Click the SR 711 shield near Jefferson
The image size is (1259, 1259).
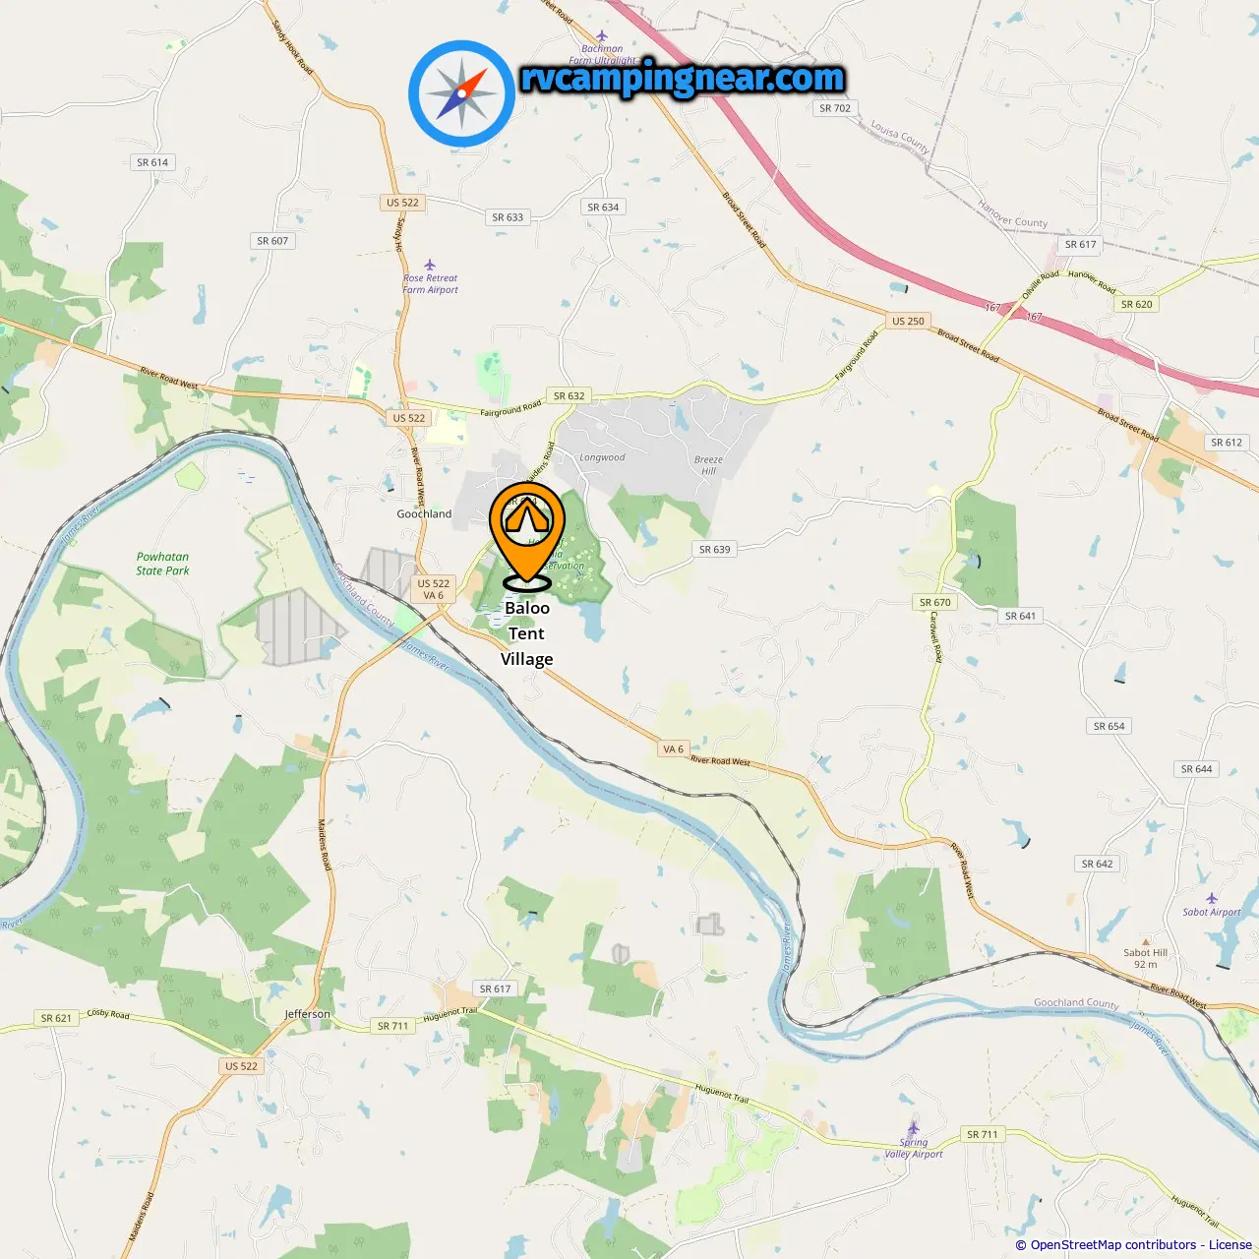pos(392,1026)
